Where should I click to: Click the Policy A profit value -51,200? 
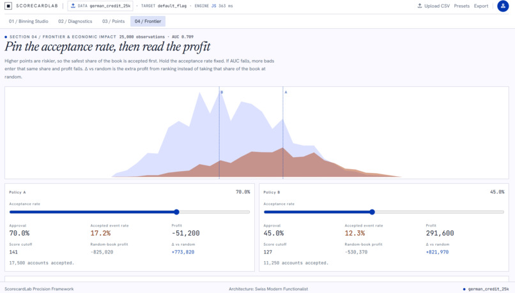[x=185, y=233]
